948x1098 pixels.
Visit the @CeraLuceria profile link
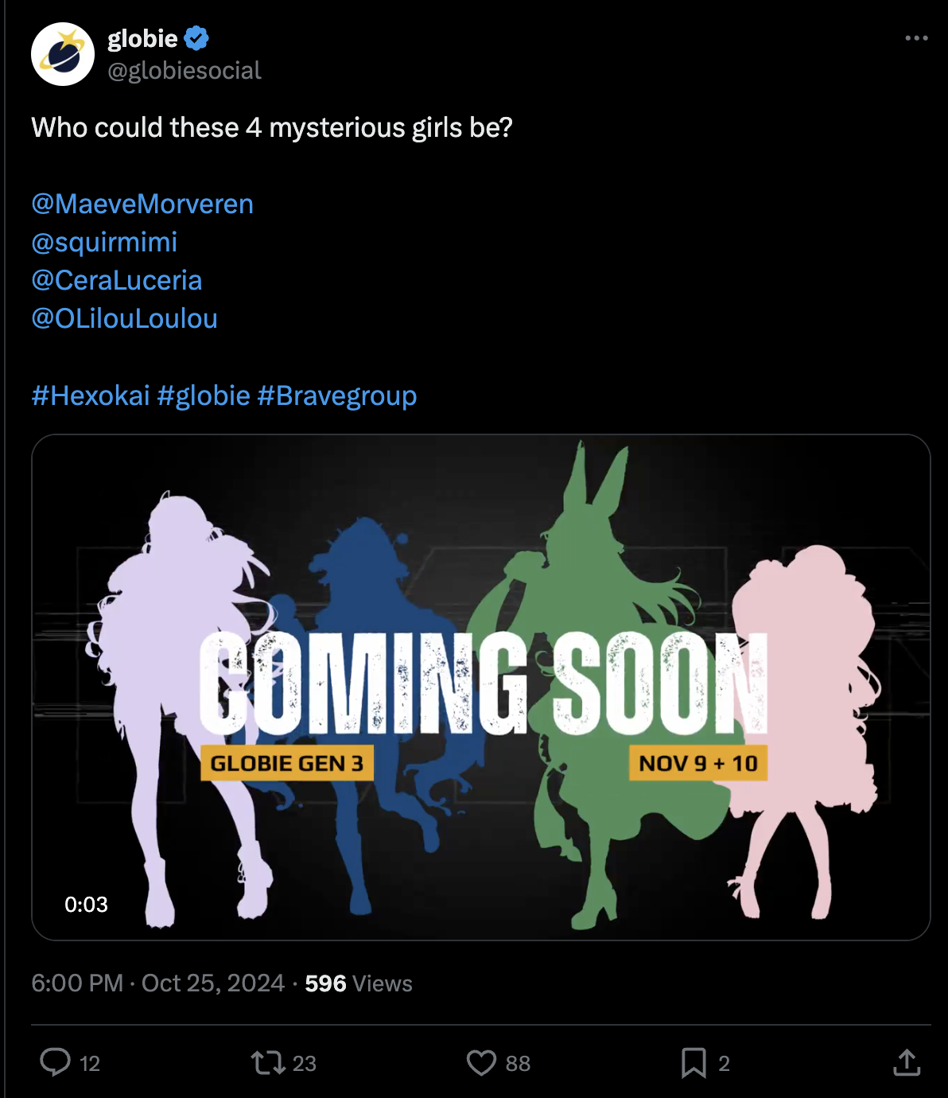pyautogui.click(x=117, y=280)
